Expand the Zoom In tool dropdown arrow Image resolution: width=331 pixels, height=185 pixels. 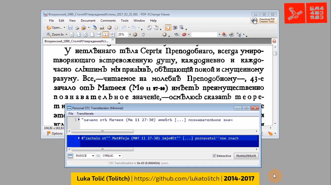pos(66,35)
